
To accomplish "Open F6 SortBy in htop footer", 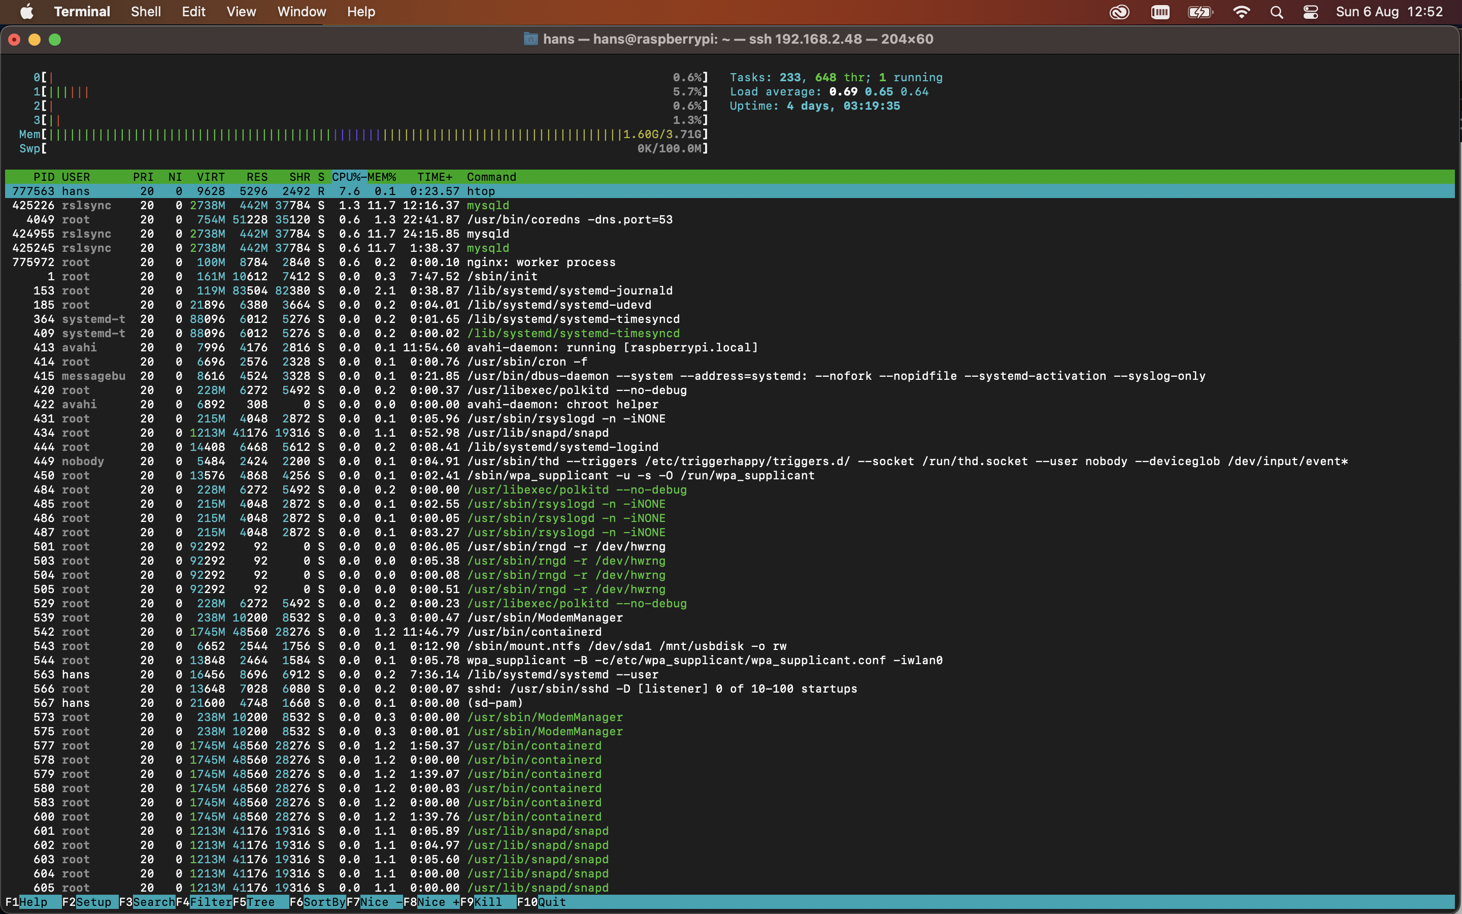I will (318, 902).
